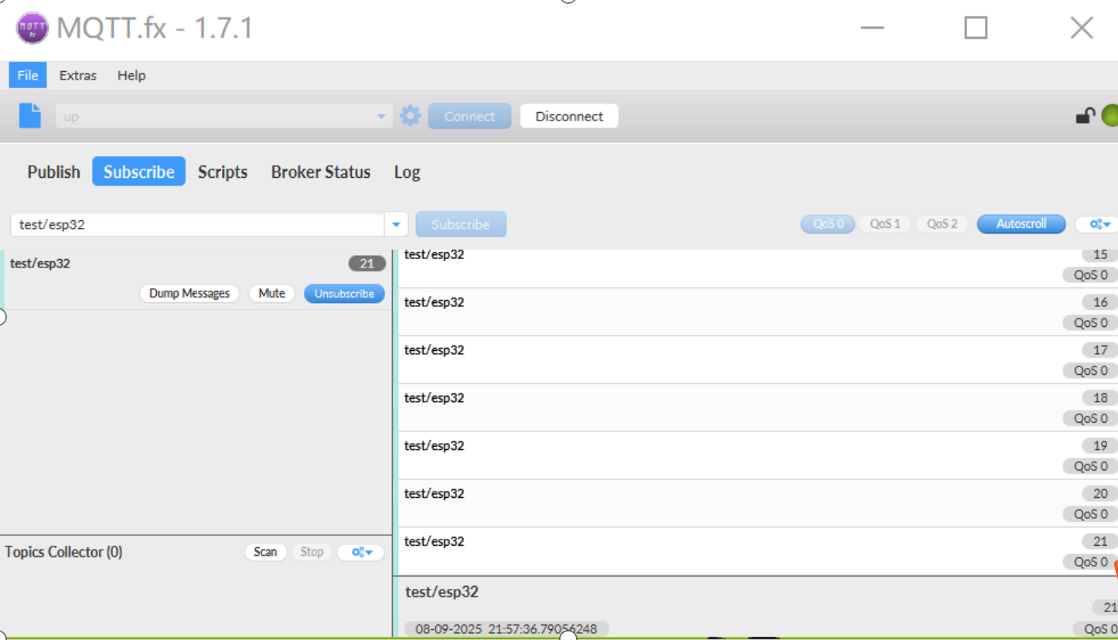Click the Topics Collector (0) heading
This screenshot has height=640, width=1118.
(63, 552)
